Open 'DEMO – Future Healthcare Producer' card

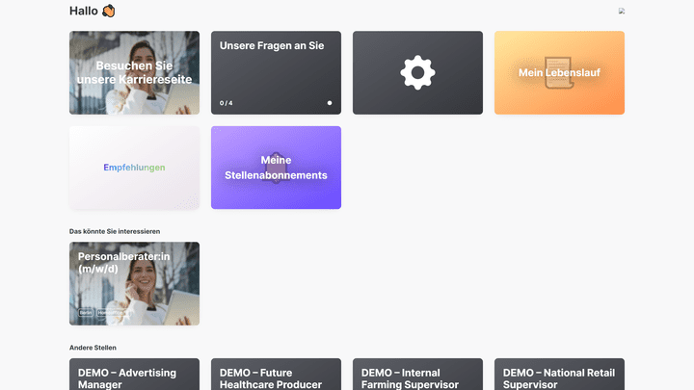point(276,375)
